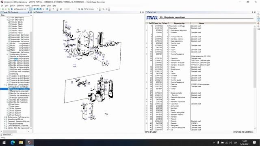
Task: Tick the selection box for part 845009
Action: click(x=147, y=123)
